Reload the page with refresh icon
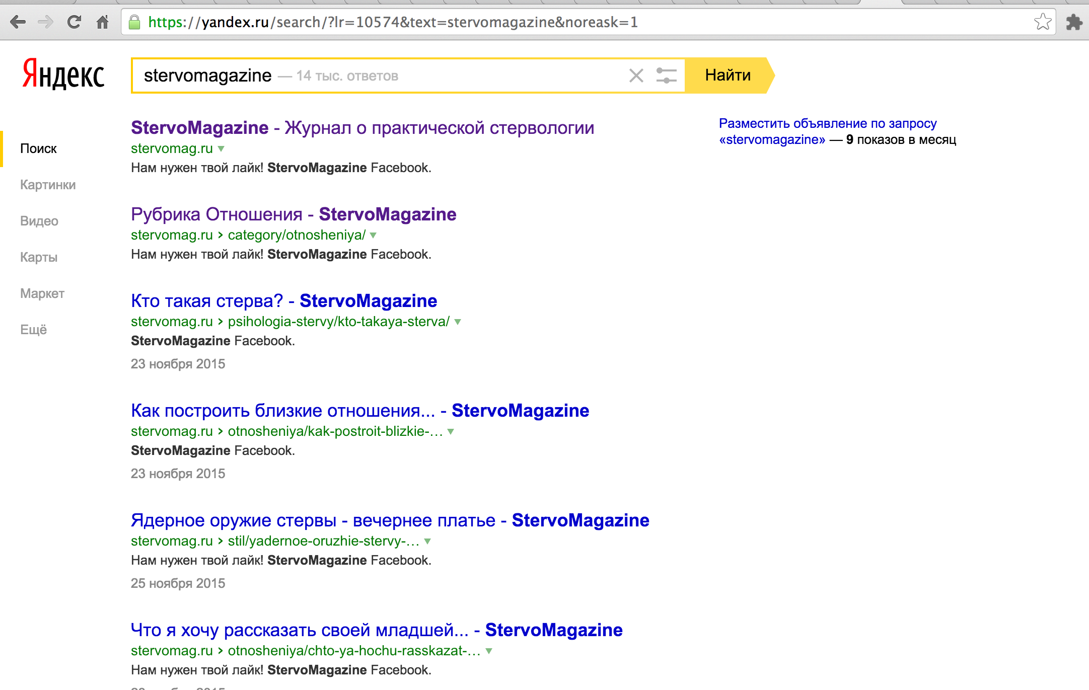Screen dimensions: 1089x690 (75, 22)
